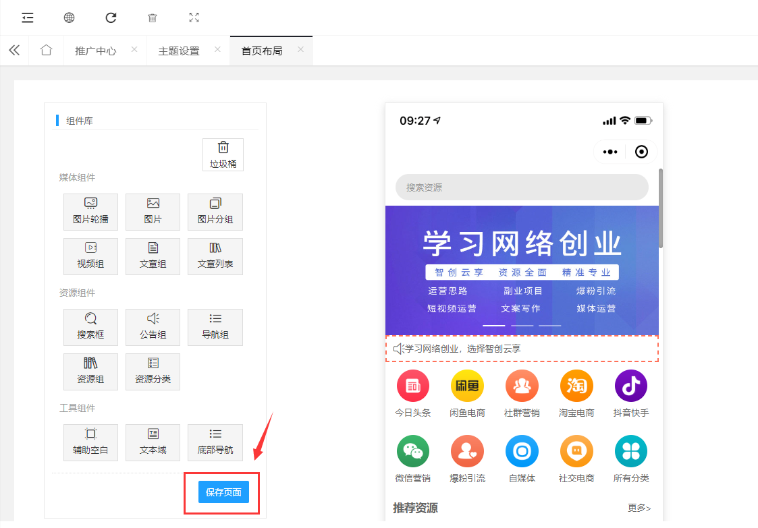Screen dimensions: 758x528
Task: Select the 图片轮播 carousel component
Action: click(x=91, y=212)
